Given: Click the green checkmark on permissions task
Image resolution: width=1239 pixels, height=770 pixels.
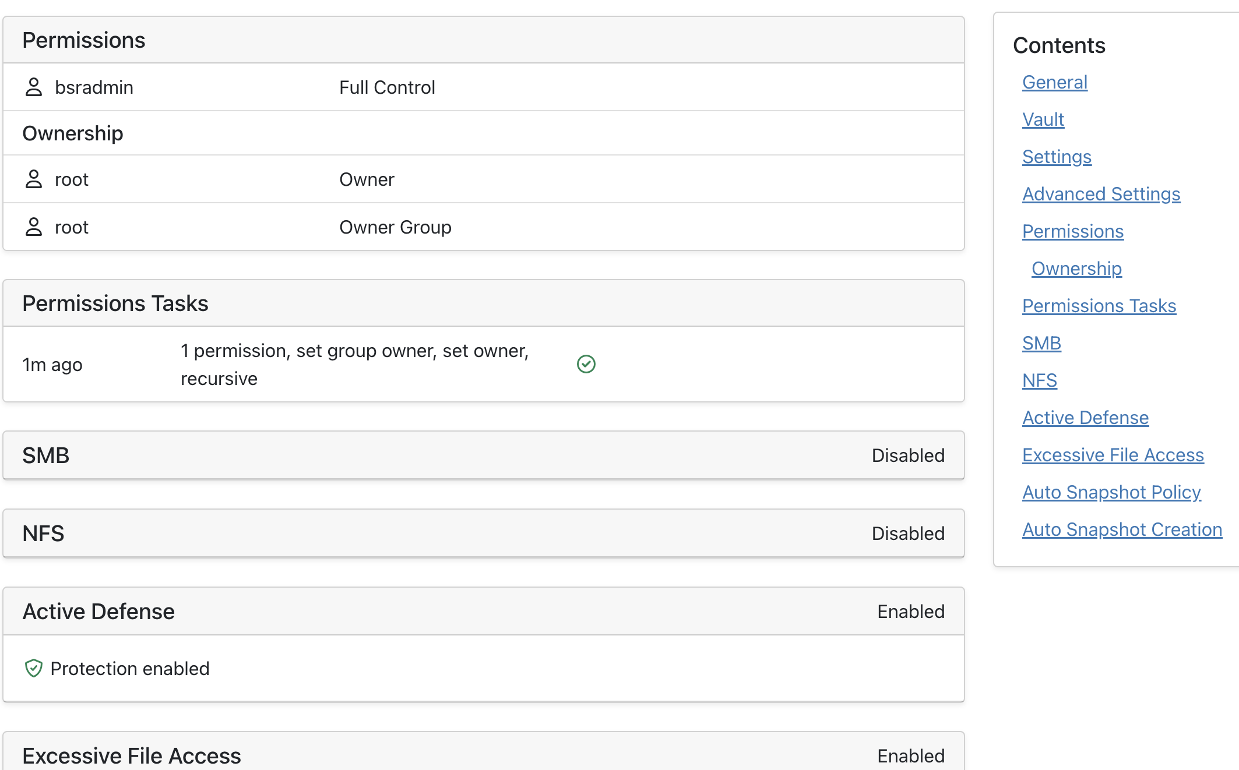Looking at the screenshot, I should tap(586, 364).
